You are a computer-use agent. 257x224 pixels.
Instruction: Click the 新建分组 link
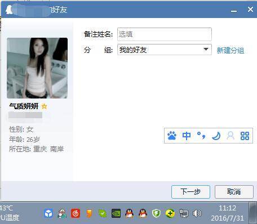(231, 50)
